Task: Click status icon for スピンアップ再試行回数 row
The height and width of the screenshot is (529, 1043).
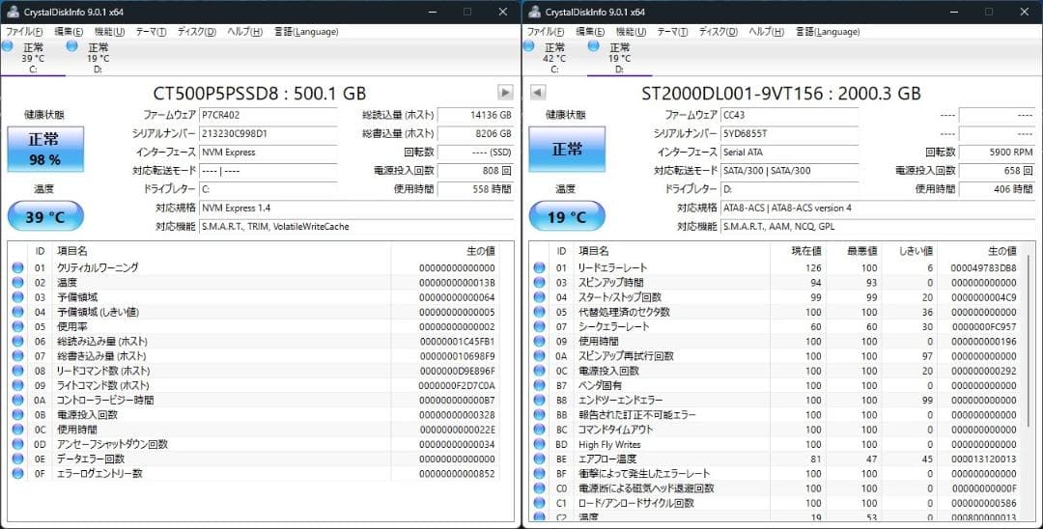Action: click(x=540, y=356)
